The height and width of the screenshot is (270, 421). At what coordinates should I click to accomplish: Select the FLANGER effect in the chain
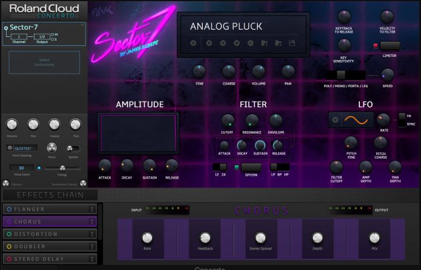(x=50, y=209)
